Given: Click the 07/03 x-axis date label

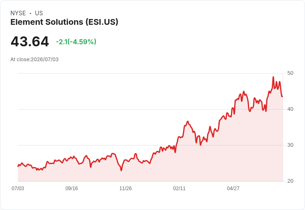Looking at the screenshot, I should pyautogui.click(x=18, y=189).
